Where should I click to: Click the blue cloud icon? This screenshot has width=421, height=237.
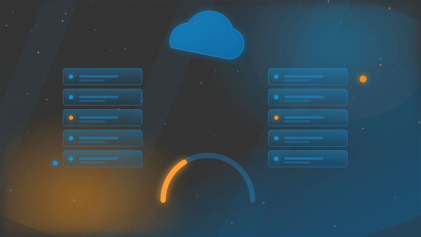click(x=207, y=35)
